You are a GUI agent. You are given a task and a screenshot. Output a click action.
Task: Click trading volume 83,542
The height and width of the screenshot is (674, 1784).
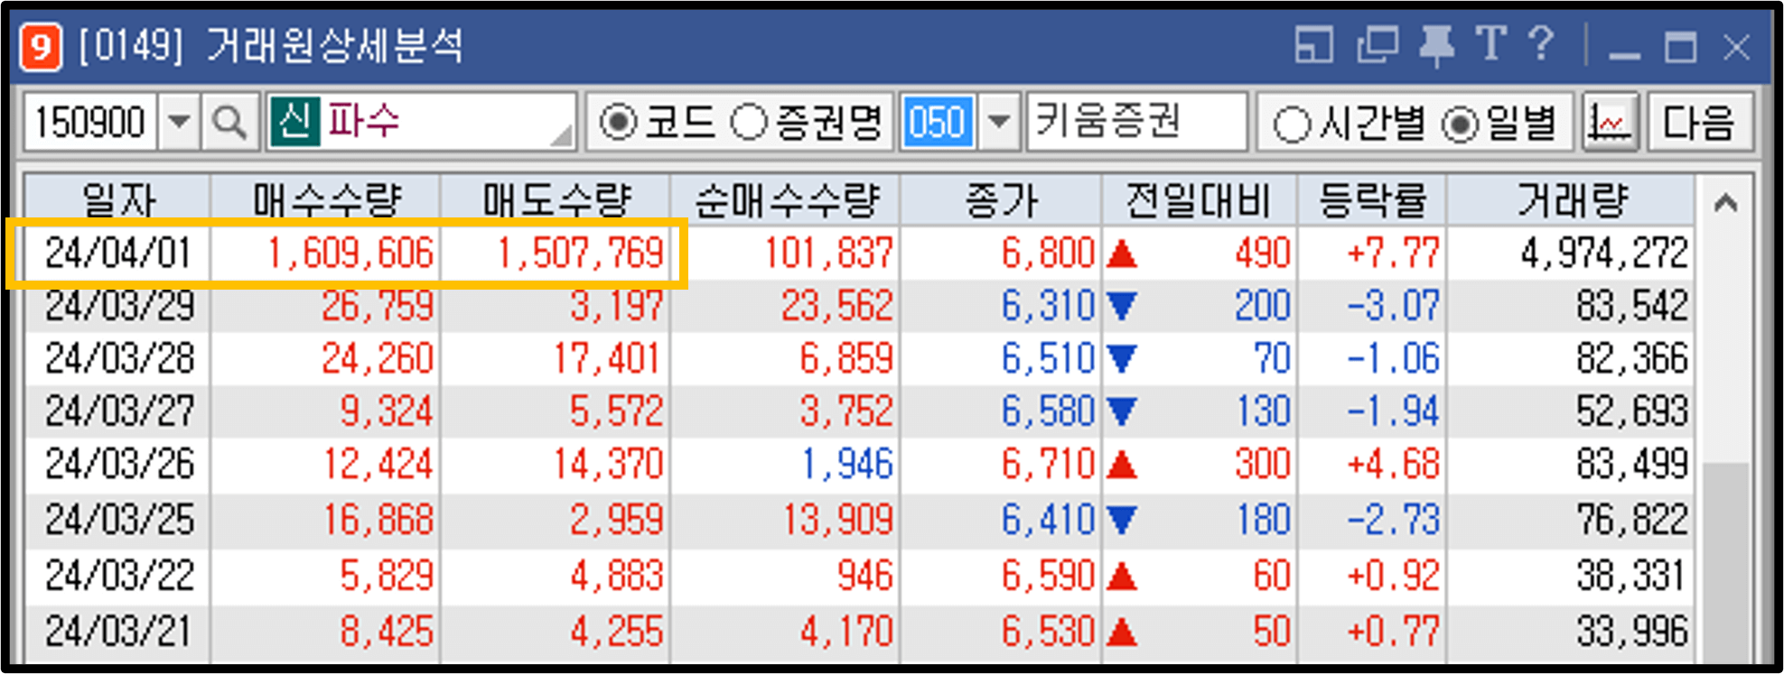click(1632, 307)
